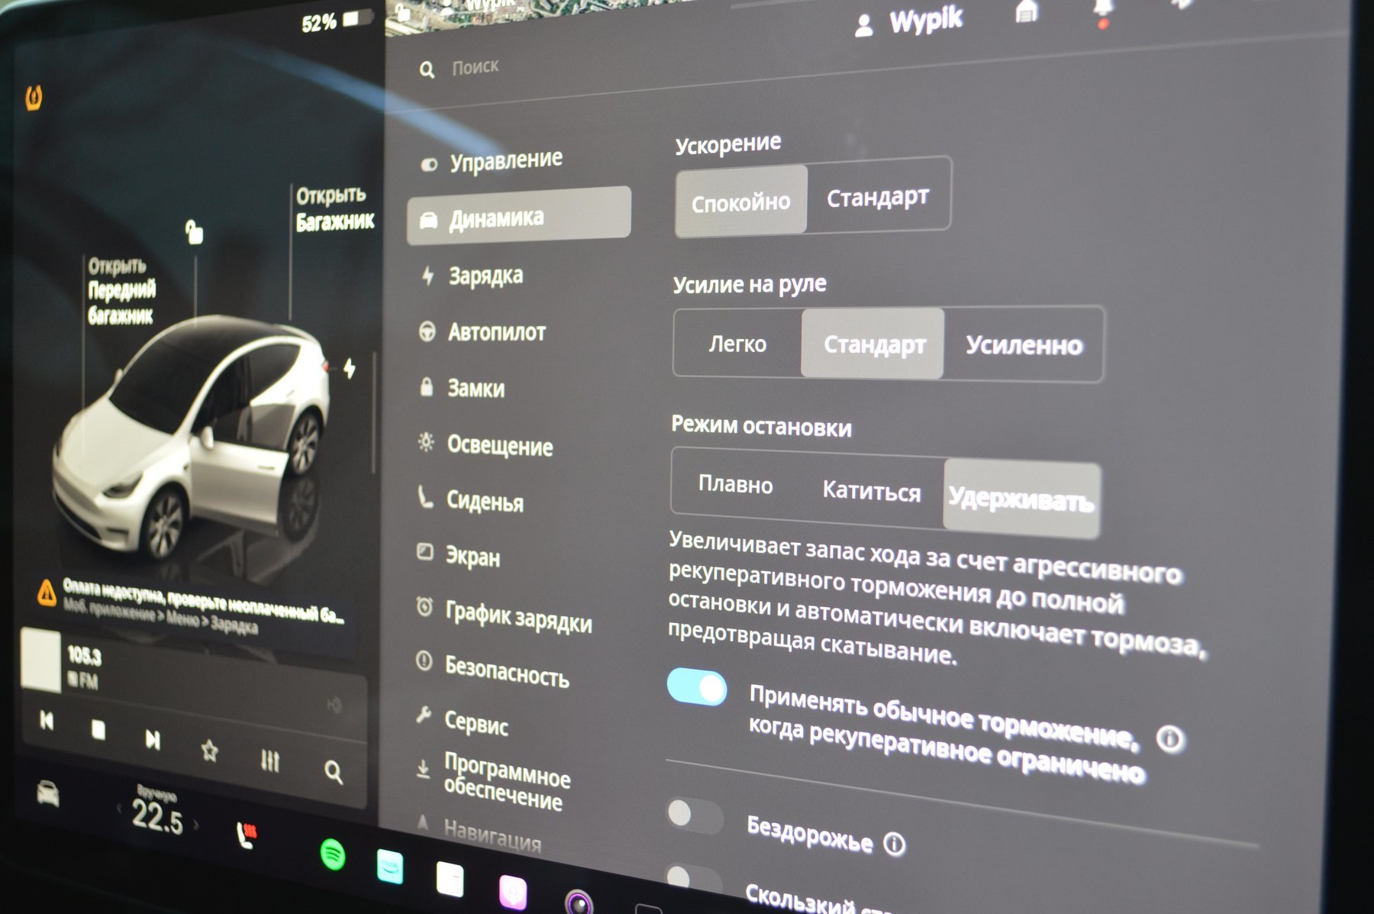
Task: Tap the car controls icon in bottom bar
Action: 48,794
